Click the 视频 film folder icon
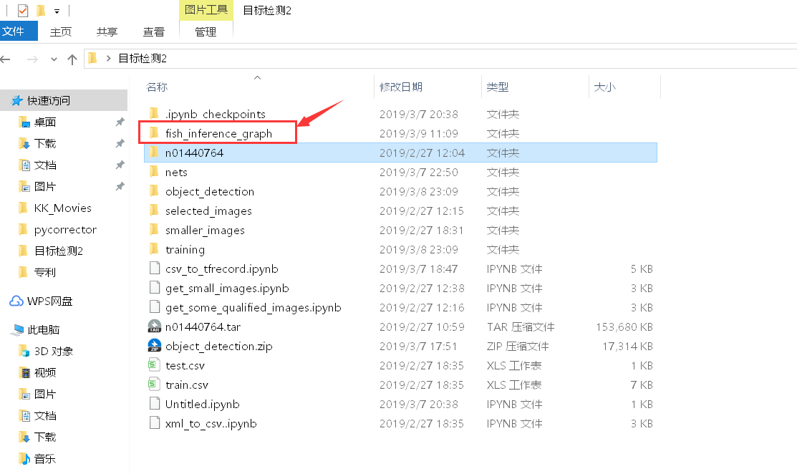 pyautogui.click(x=24, y=373)
